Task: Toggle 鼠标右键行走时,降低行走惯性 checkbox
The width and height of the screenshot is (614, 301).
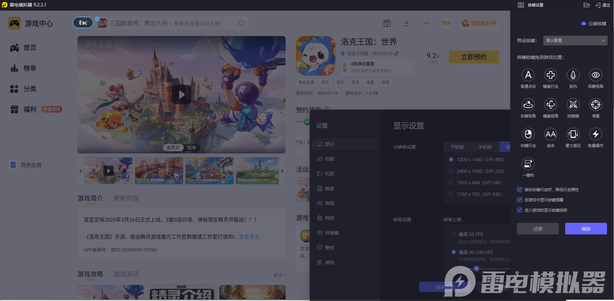Action: click(519, 189)
